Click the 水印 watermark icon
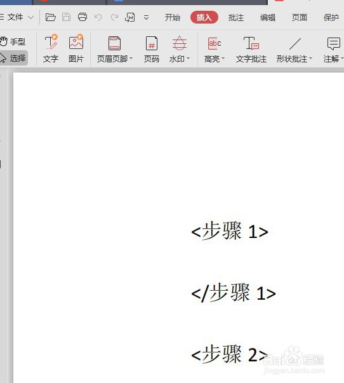Screen dimensions: 344x383 click(x=180, y=43)
